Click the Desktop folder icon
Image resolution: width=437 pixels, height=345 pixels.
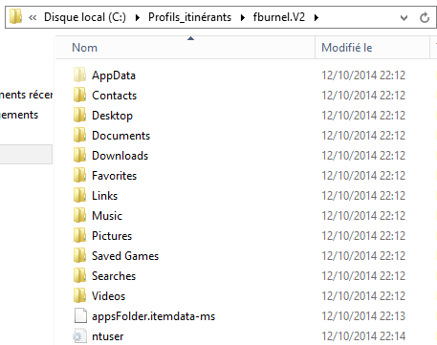click(79, 116)
